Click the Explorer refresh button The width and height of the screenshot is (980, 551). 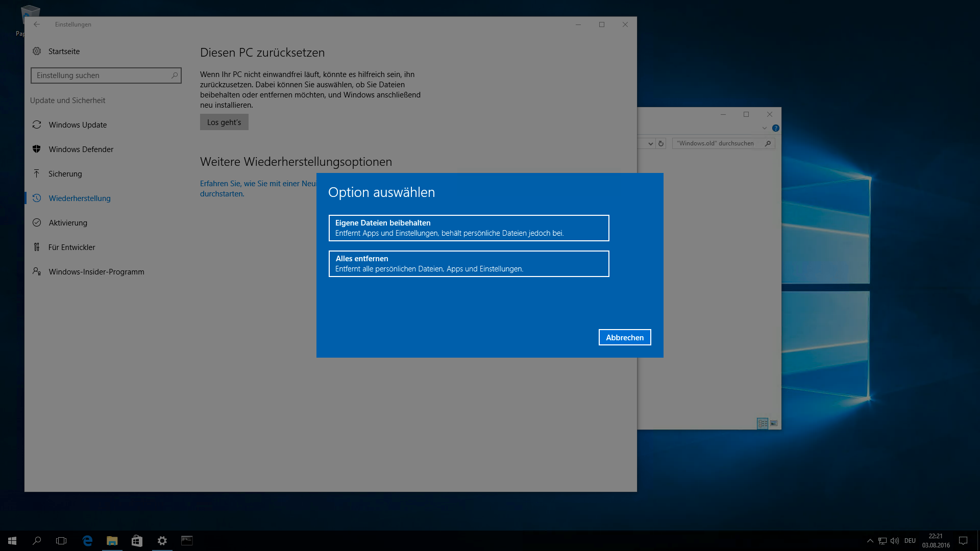pyautogui.click(x=661, y=144)
